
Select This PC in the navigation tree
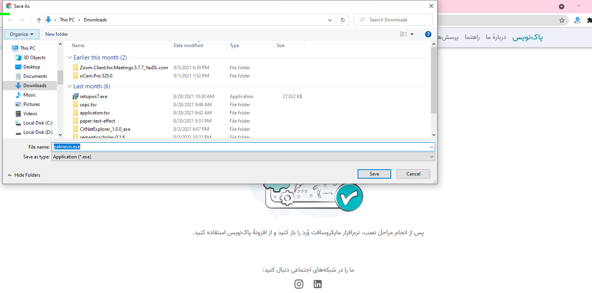(28, 48)
